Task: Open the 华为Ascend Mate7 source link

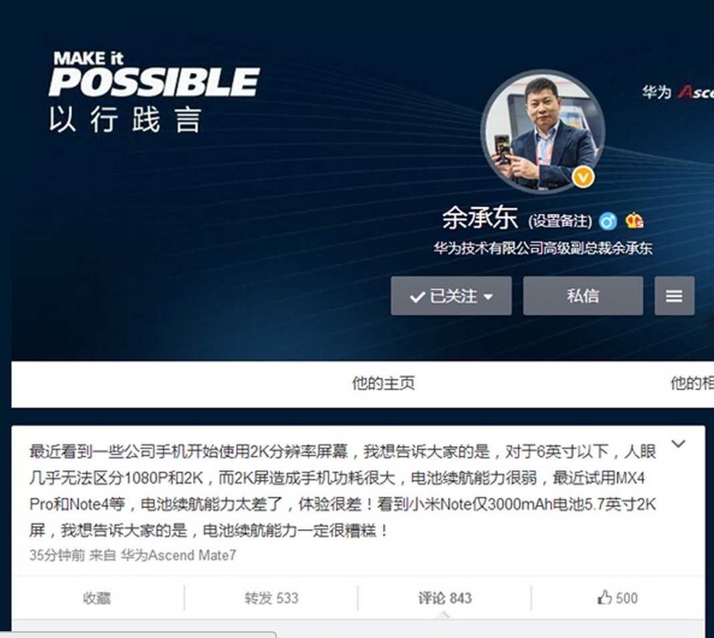Action: [178, 555]
